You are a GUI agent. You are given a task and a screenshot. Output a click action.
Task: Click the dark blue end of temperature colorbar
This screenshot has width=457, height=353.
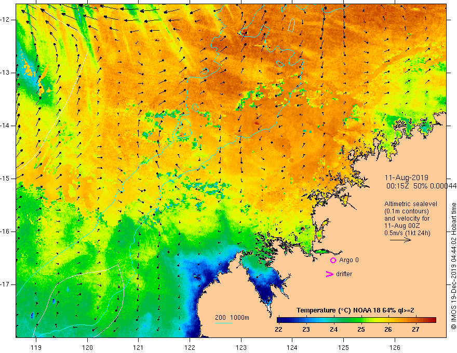281,320
